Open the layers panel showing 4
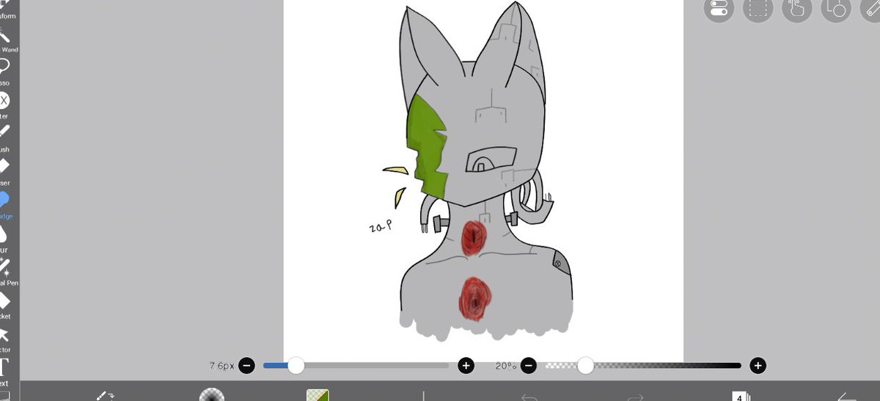The image size is (880, 401). (x=741, y=397)
